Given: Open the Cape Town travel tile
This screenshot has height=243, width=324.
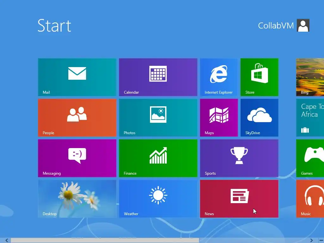Looking at the screenshot, I should pos(310,118).
